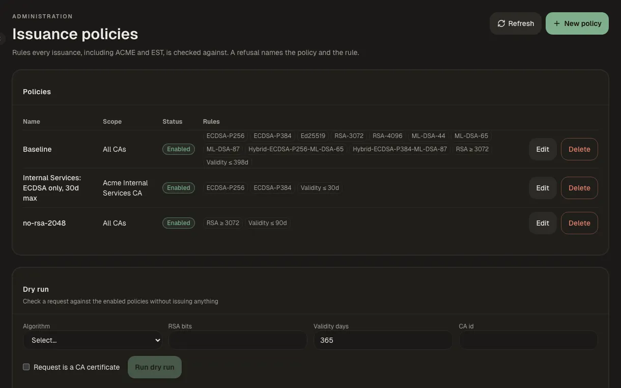Screen dimensions: 621x388
Task: Click the Name column header
Action: [32, 122]
